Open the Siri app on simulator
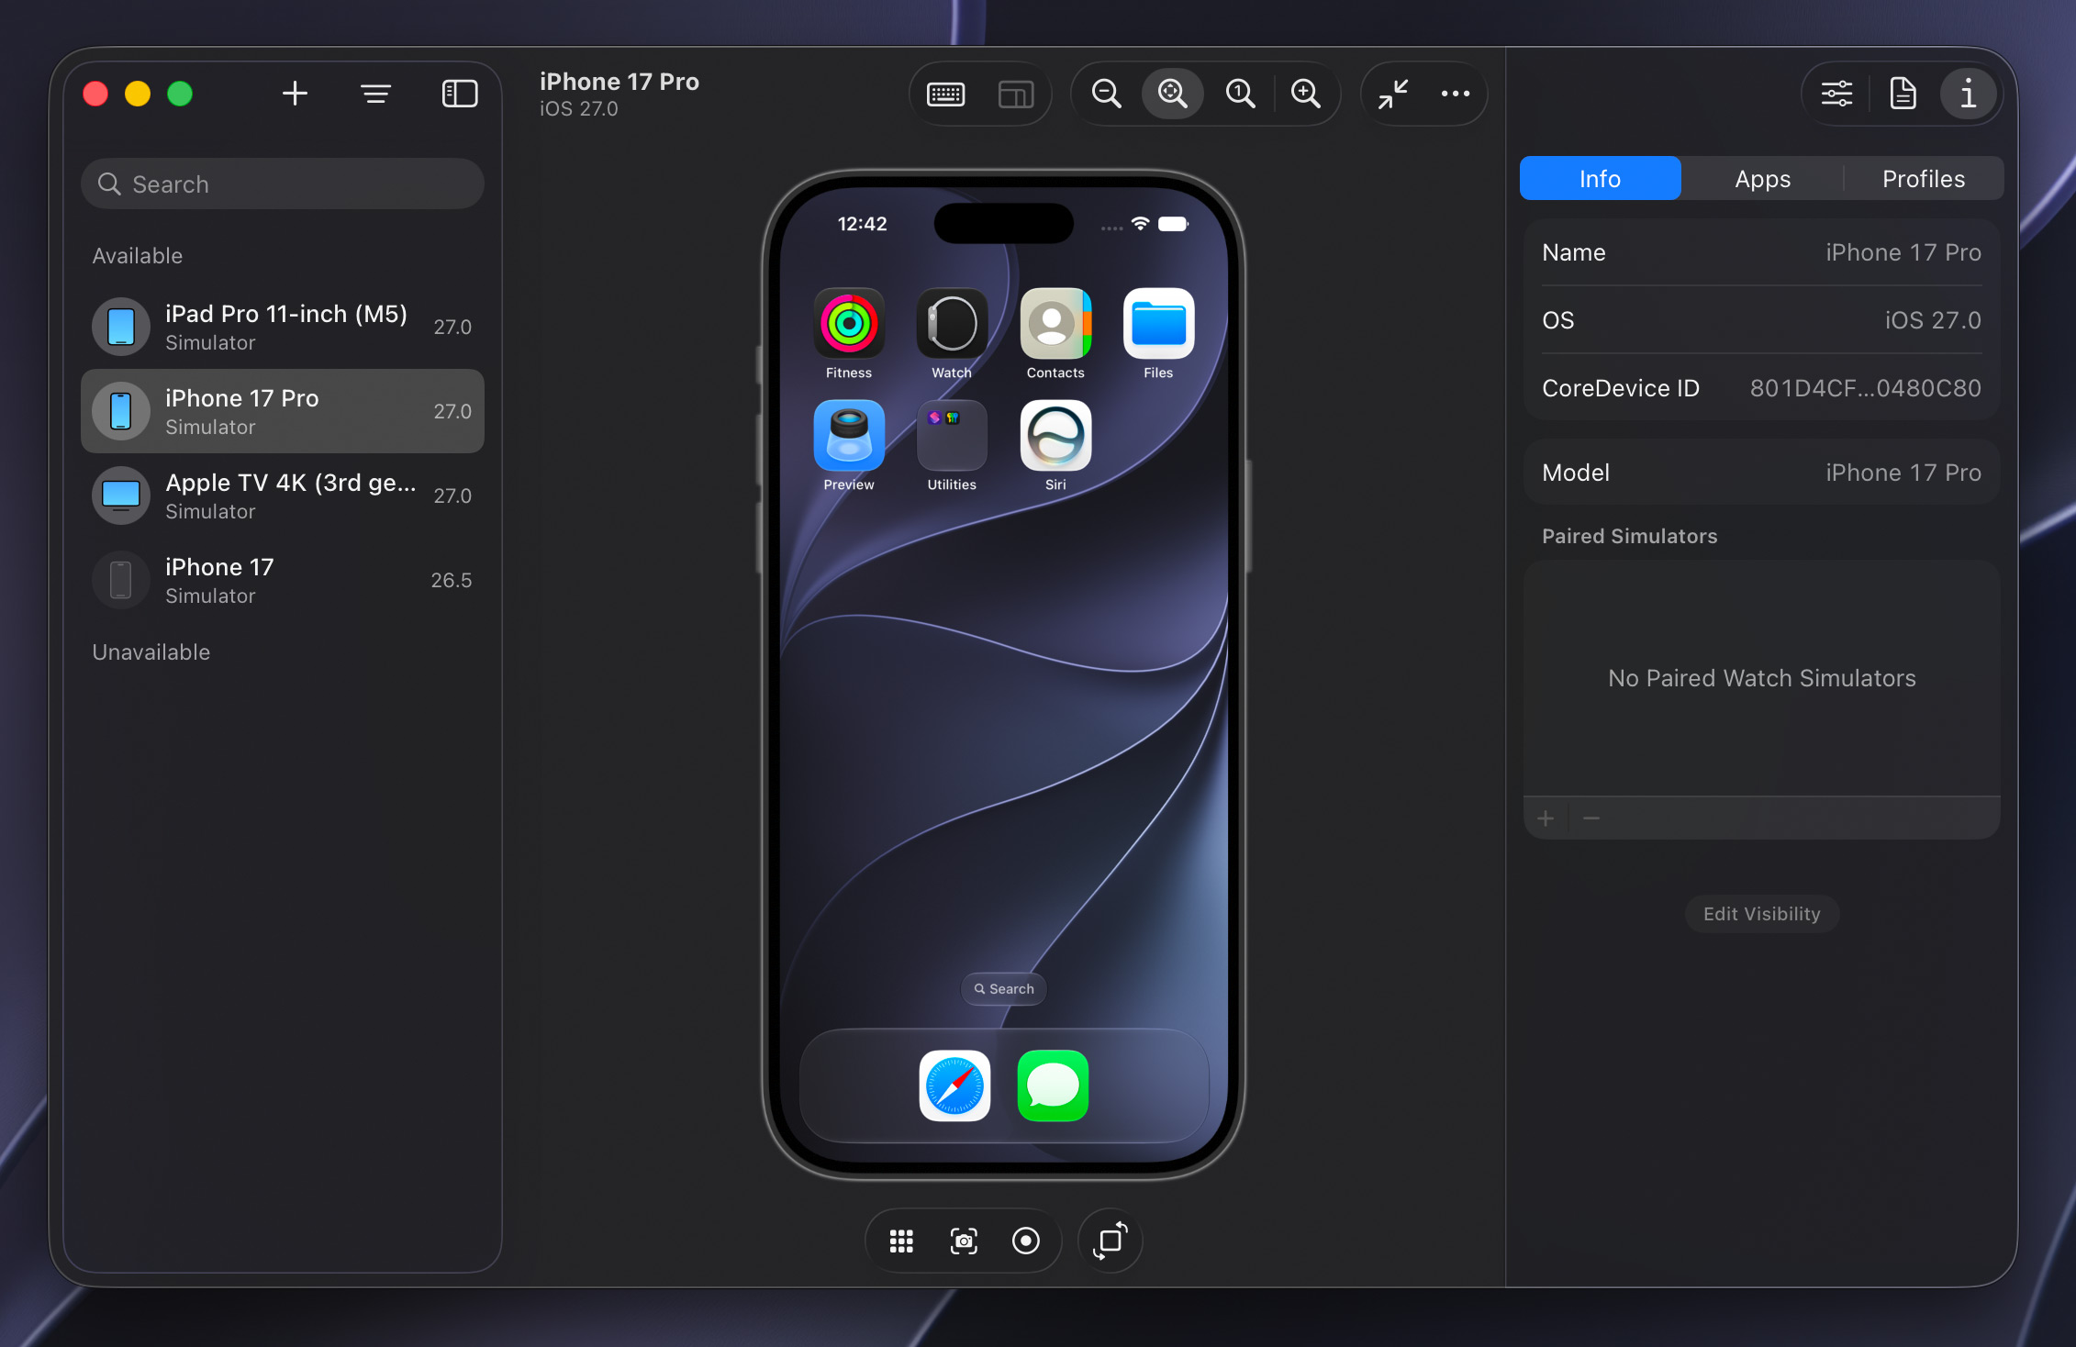 [1055, 436]
